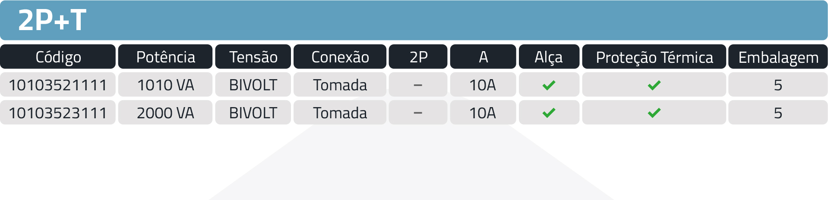Click the 10A cell for code 10103521111

tap(483, 85)
